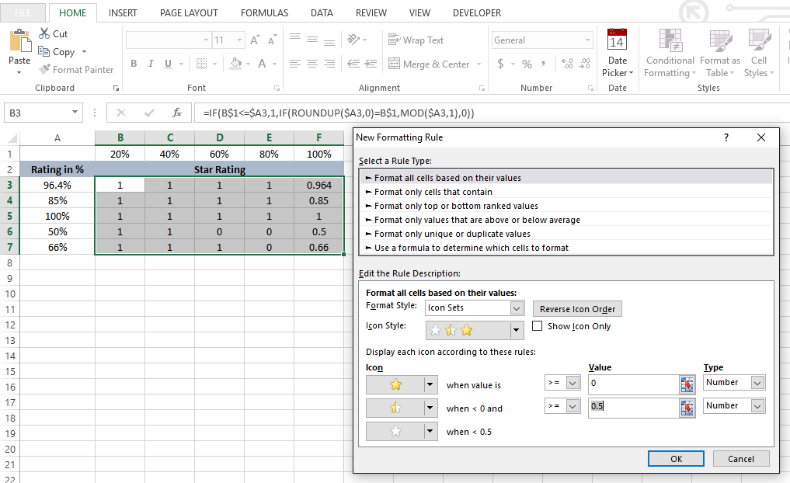
Task: Click the Copy icon
Action: [x=44, y=51]
